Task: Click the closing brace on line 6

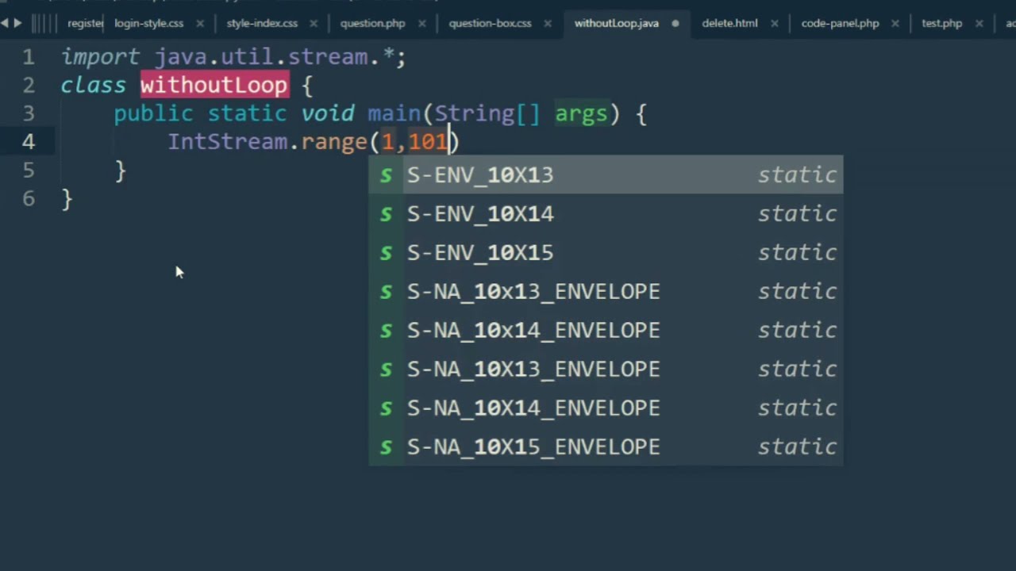Action: click(x=67, y=199)
